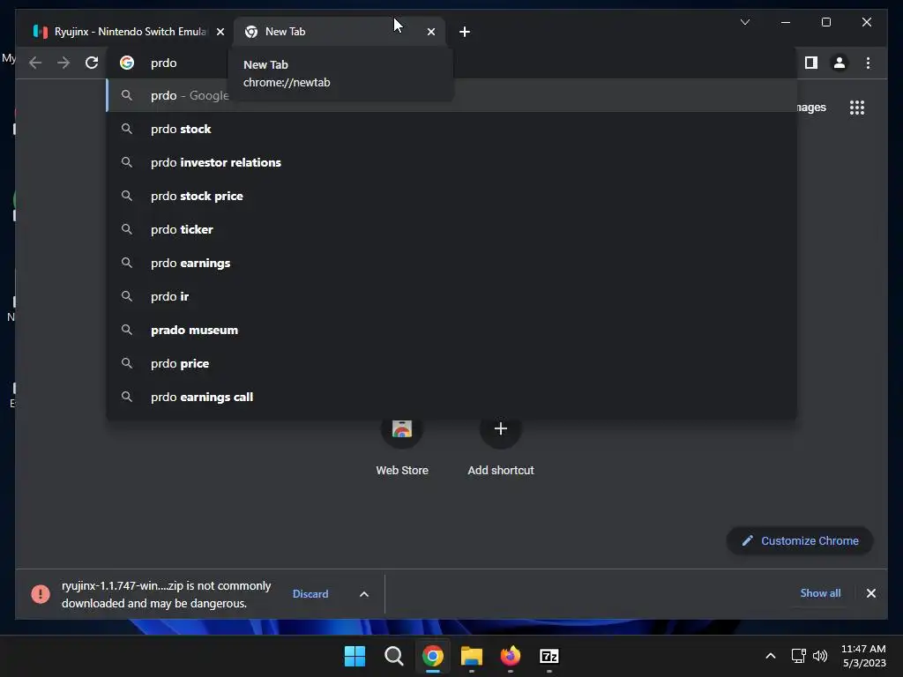Open network status tray icon
The height and width of the screenshot is (677, 903).
[x=798, y=656]
